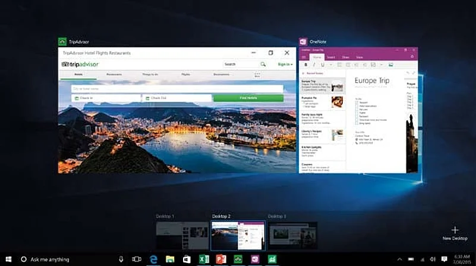Switch to the Insert tab in OneNote
The height and width of the screenshot is (266, 476).
pos(331,57)
